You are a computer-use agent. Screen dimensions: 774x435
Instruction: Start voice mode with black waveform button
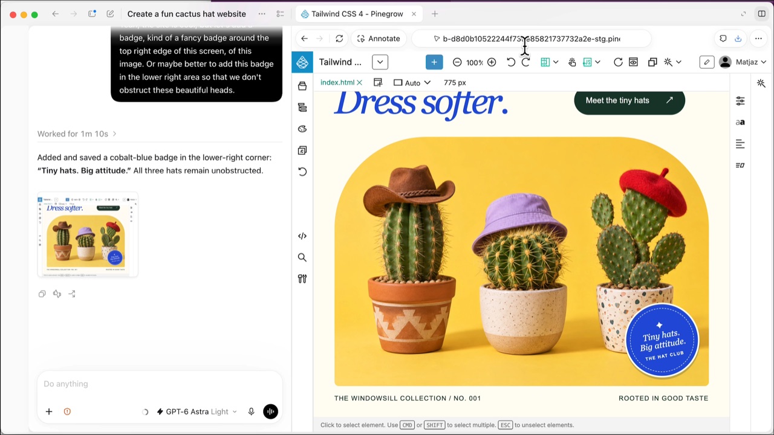click(x=270, y=411)
